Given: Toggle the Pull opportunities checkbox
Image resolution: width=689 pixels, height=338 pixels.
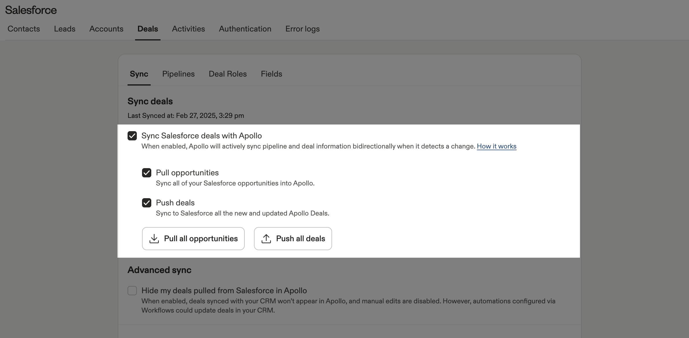Looking at the screenshot, I should (147, 173).
